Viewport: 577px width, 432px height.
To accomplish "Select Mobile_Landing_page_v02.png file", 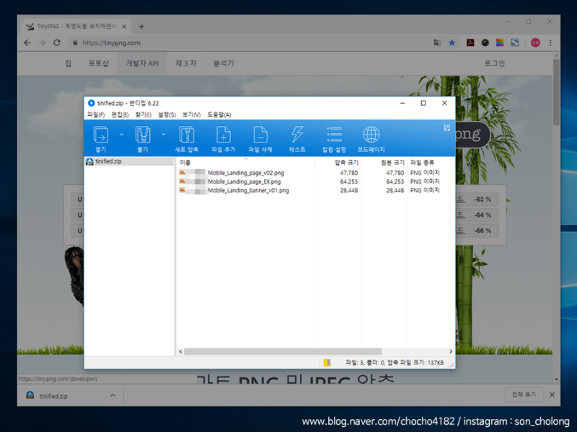I will pos(246,173).
